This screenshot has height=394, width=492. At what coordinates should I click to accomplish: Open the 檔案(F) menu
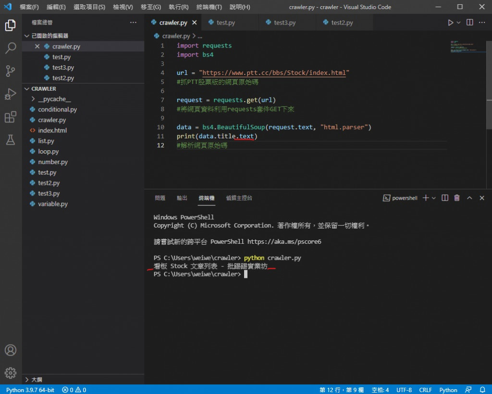(x=29, y=7)
